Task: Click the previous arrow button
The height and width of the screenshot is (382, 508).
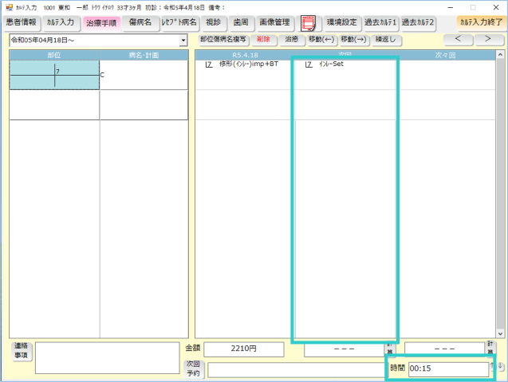Action: point(457,39)
